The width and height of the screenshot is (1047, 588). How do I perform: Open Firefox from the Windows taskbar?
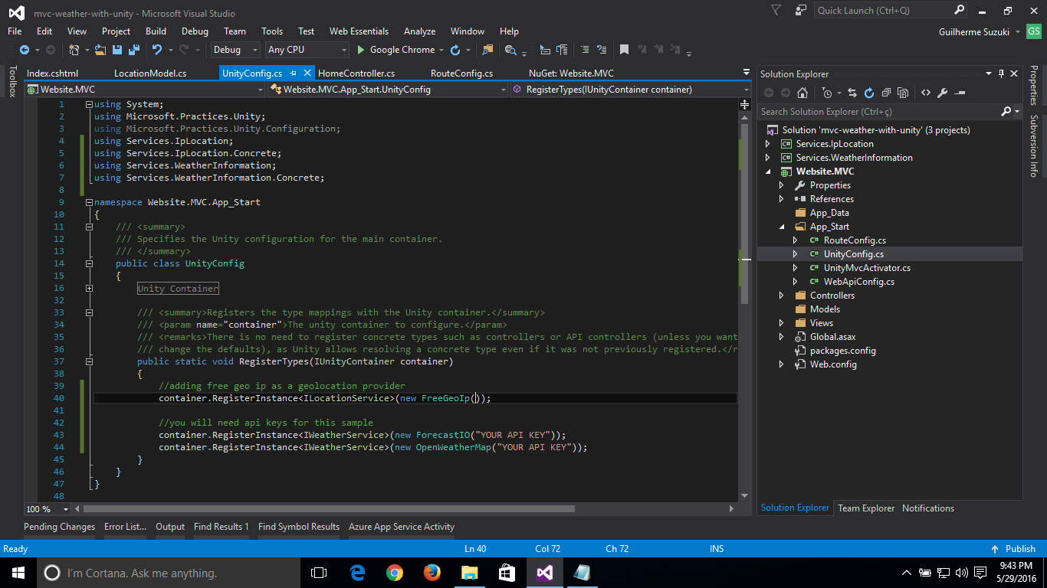tap(432, 572)
